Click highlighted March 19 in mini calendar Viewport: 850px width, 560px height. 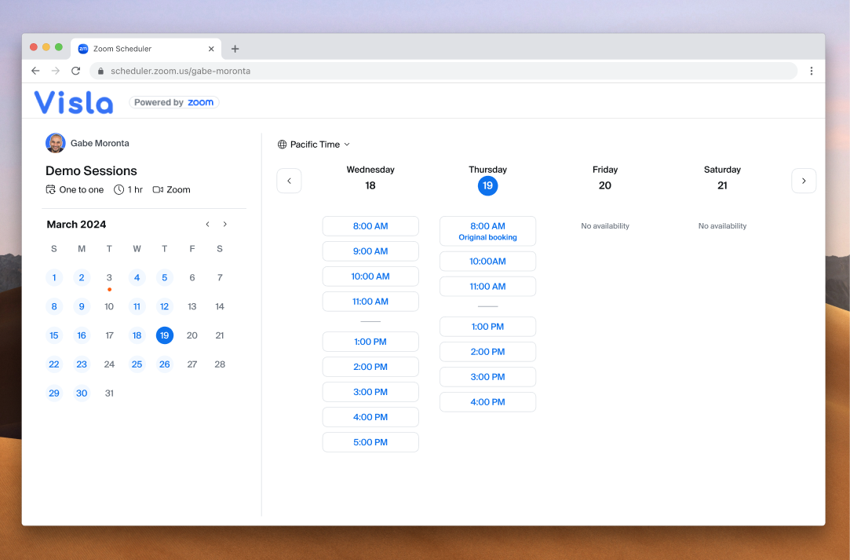pyautogui.click(x=165, y=335)
